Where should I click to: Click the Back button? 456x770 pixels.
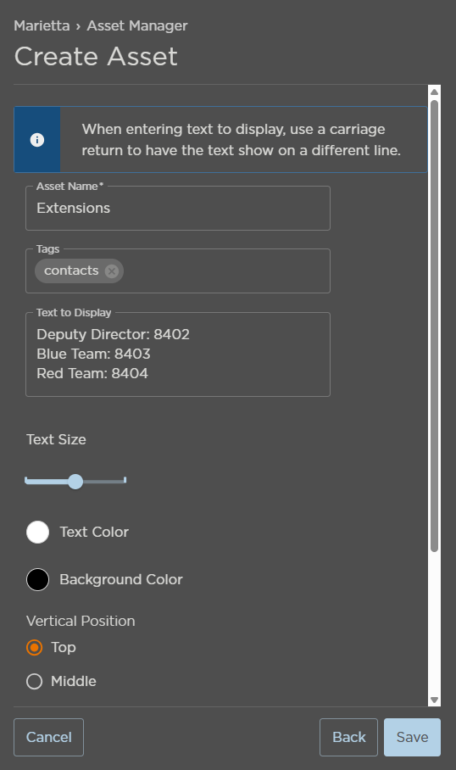[x=348, y=737]
